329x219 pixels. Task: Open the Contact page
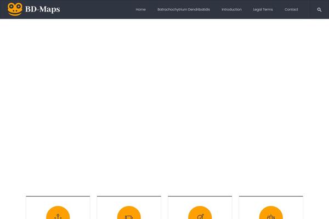pos(291,9)
